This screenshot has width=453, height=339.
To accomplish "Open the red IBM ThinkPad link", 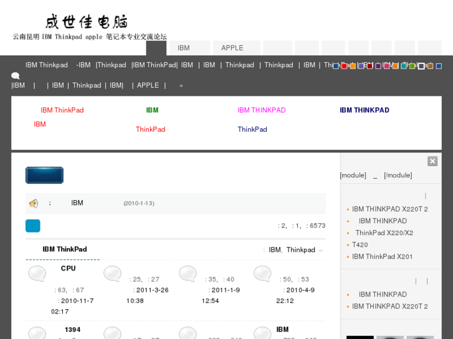I will 62,111.
